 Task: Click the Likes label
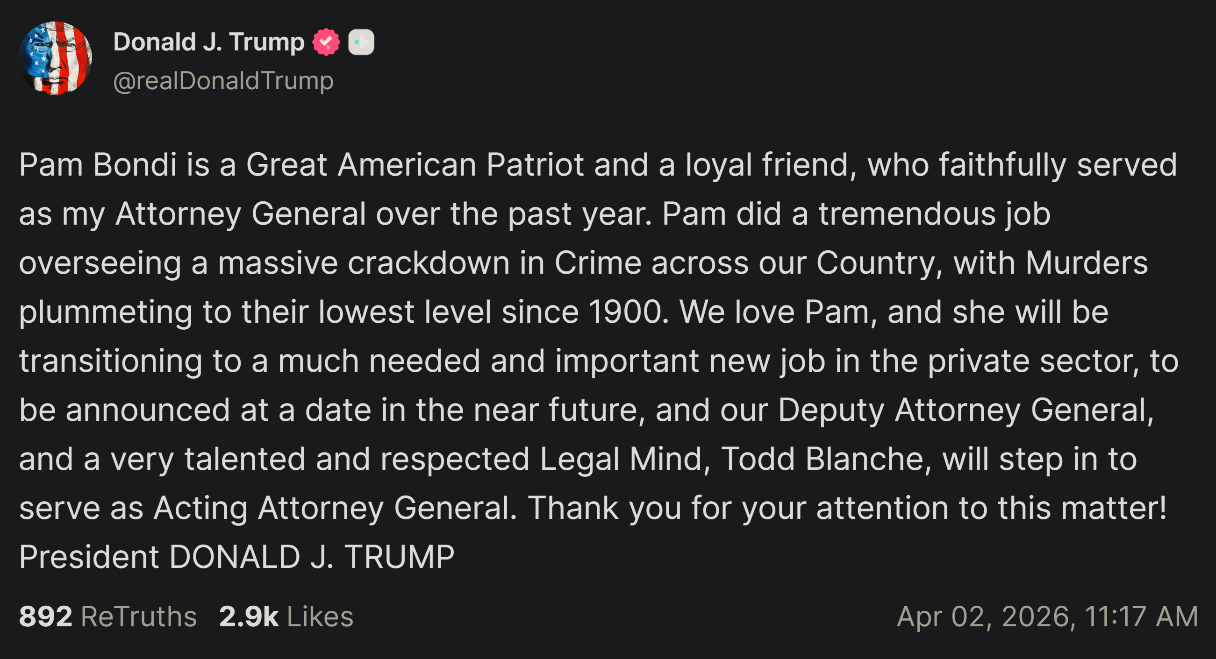point(320,616)
